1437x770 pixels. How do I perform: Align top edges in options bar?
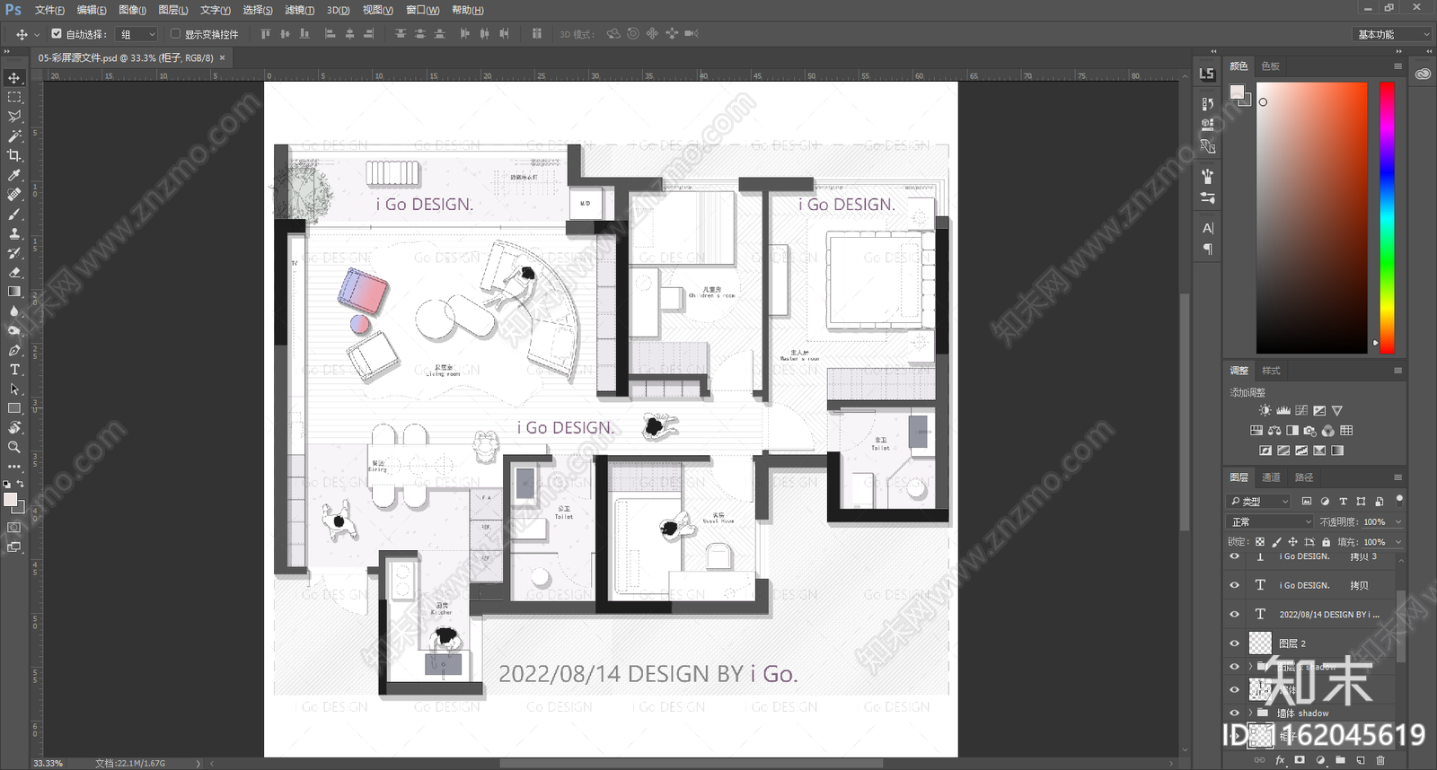pos(265,34)
